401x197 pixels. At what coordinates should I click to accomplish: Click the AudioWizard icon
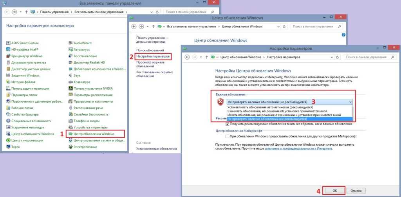[x=71, y=42]
